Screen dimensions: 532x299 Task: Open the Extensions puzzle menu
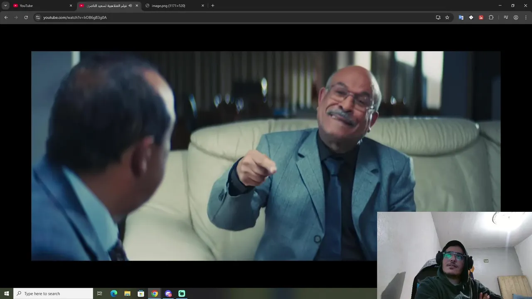click(491, 17)
